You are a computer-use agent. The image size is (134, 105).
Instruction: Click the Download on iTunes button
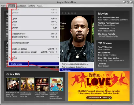99,97
